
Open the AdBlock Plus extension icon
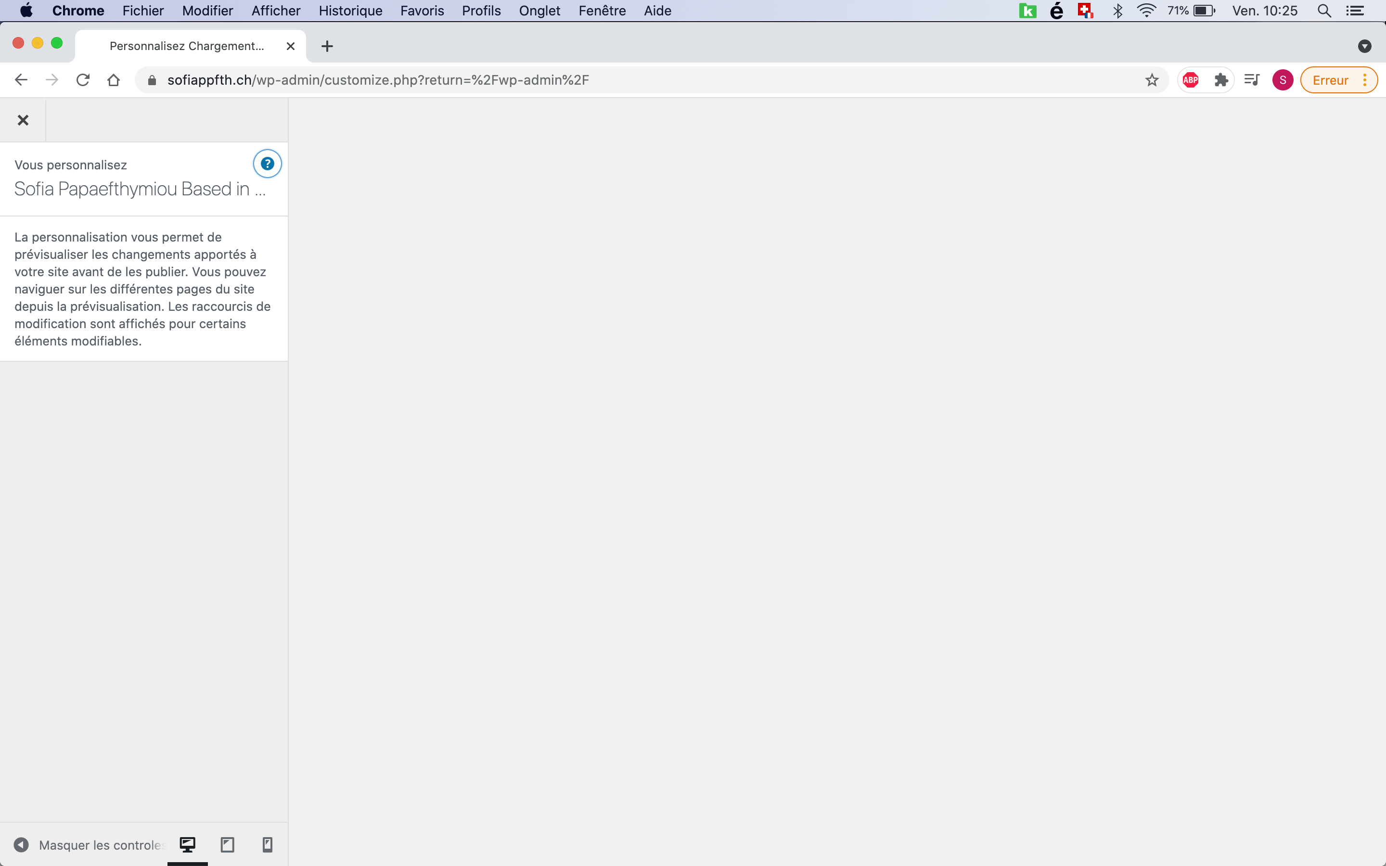click(x=1191, y=80)
